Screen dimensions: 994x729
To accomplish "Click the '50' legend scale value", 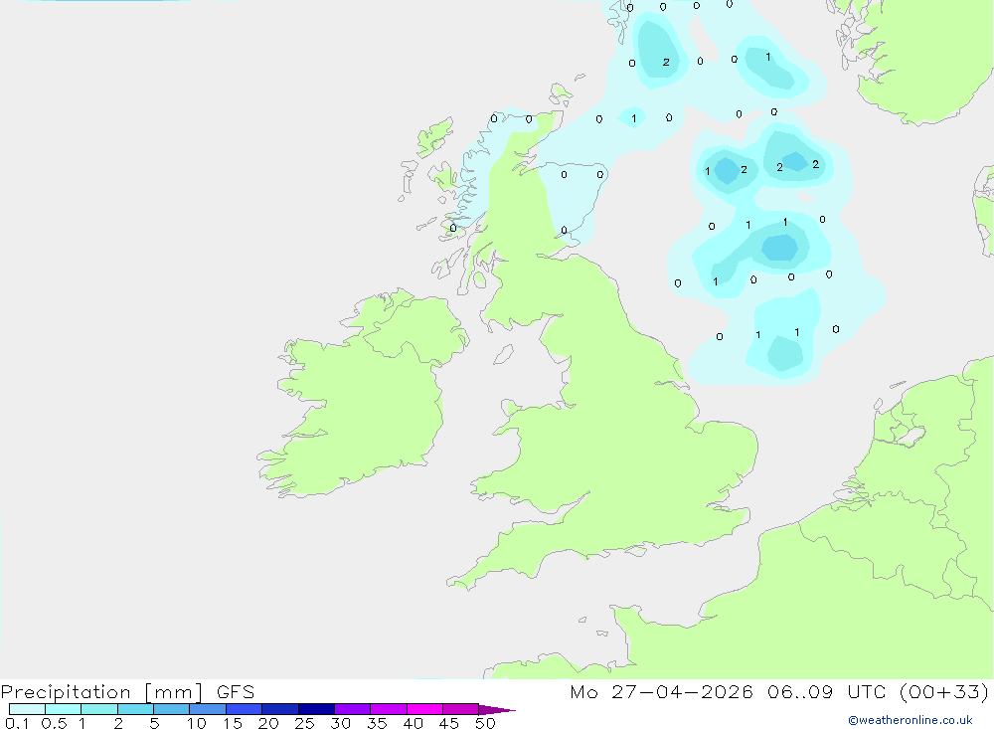I will [x=485, y=723].
